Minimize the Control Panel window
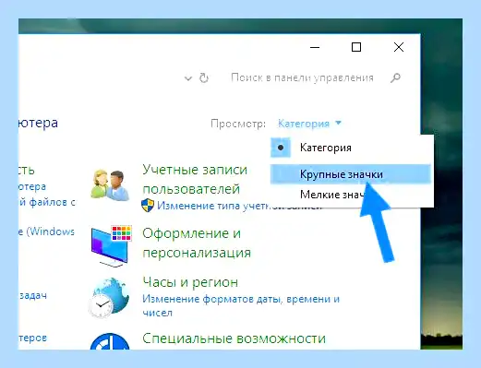Image resolution: width=481 pixels, height=368 pixels. 315,47
